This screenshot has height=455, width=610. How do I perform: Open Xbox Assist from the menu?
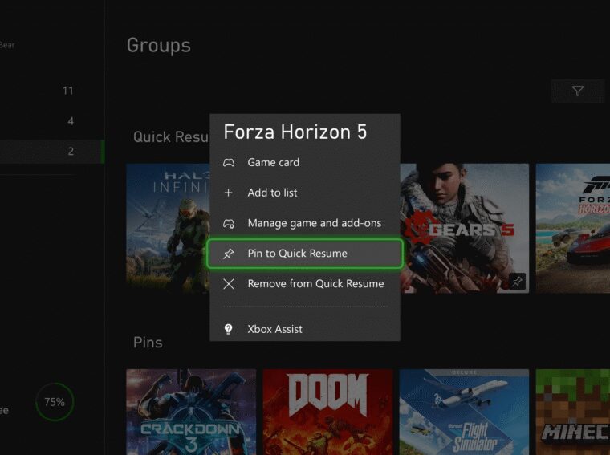click(x=305, y=329)
